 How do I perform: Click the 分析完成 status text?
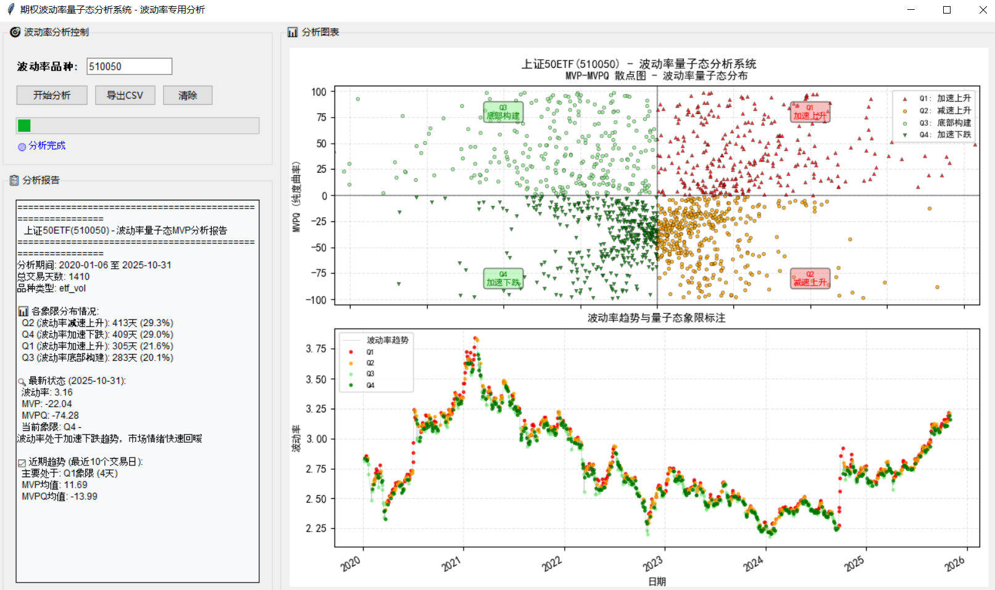[x=47, y=145]
